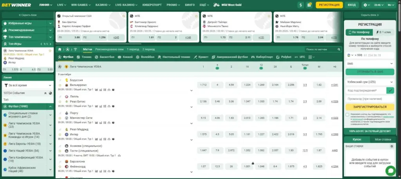Click the ВХОД login button
401x179 pixels.
[x=352, y=5]
